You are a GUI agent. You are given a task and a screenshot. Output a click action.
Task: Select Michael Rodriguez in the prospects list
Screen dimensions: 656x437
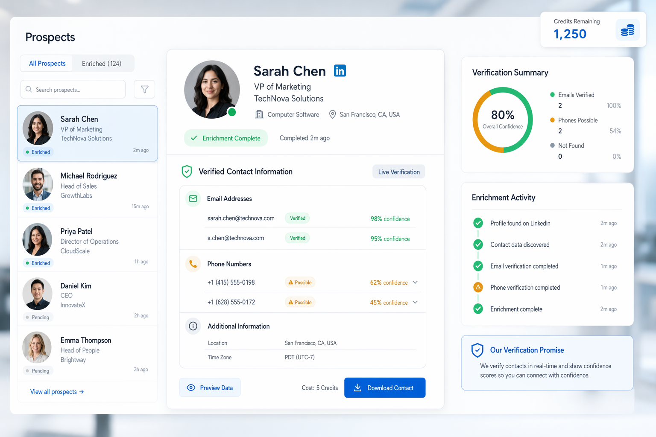tap(88, 189)
